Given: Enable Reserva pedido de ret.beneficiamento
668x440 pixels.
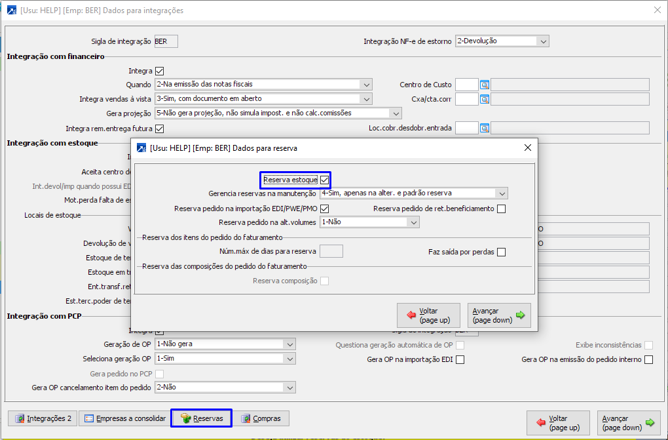Looking at the screenshot, I should point(502,209).
